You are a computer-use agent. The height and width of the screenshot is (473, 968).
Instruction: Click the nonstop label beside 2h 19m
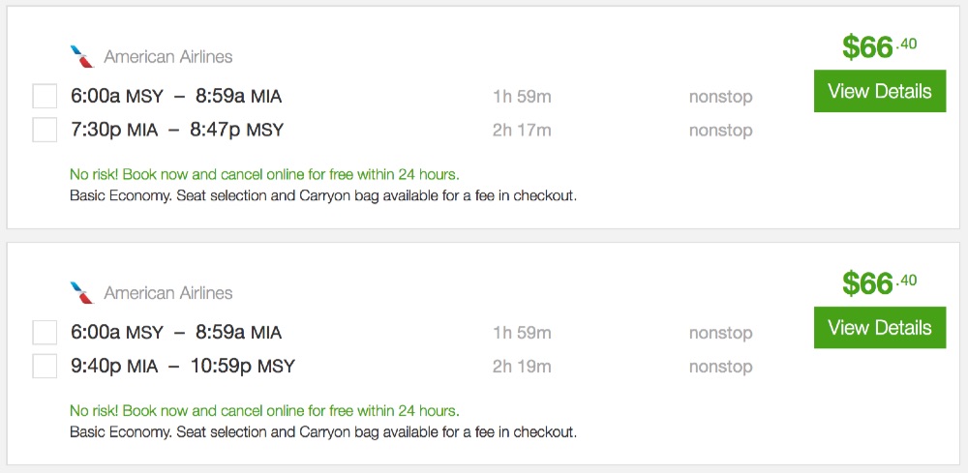point(720,367)
